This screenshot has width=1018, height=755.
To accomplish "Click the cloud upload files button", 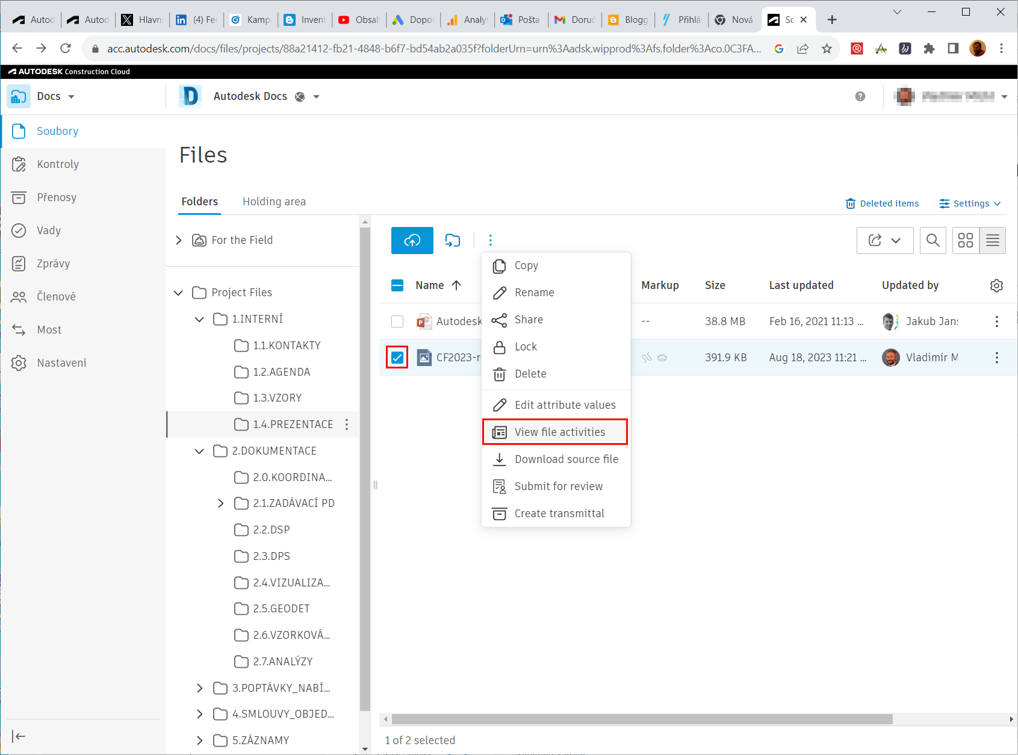I will pos(412,240).
